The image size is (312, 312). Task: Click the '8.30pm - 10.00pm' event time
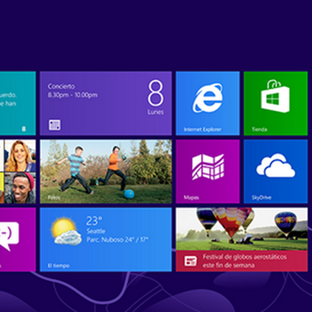pos(73,95)
